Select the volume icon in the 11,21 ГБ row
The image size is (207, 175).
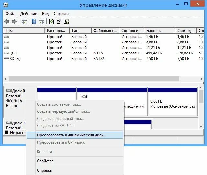(x=6, y=48)
